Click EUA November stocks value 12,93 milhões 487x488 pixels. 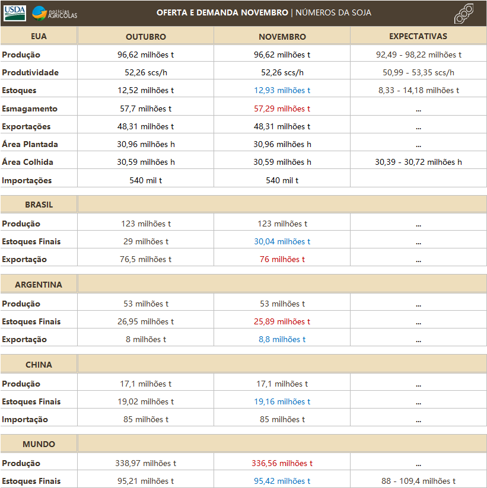[282, 90]
